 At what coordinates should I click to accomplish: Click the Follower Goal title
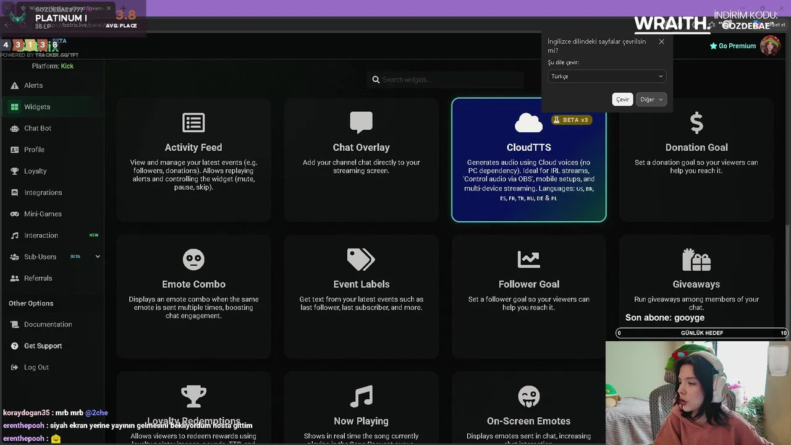point(529,284)
